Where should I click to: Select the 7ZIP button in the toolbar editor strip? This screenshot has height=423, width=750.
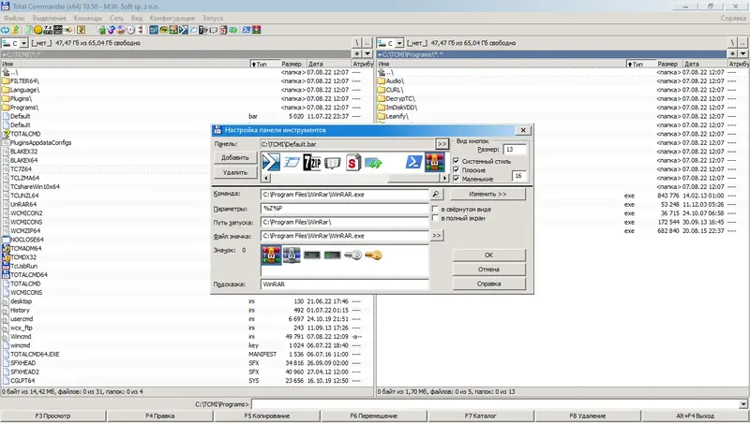click(x=312, y=162)
